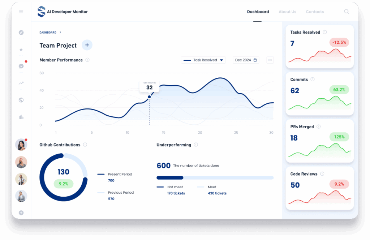Click the trending analytics arrow icon

(x=21, y=83)
